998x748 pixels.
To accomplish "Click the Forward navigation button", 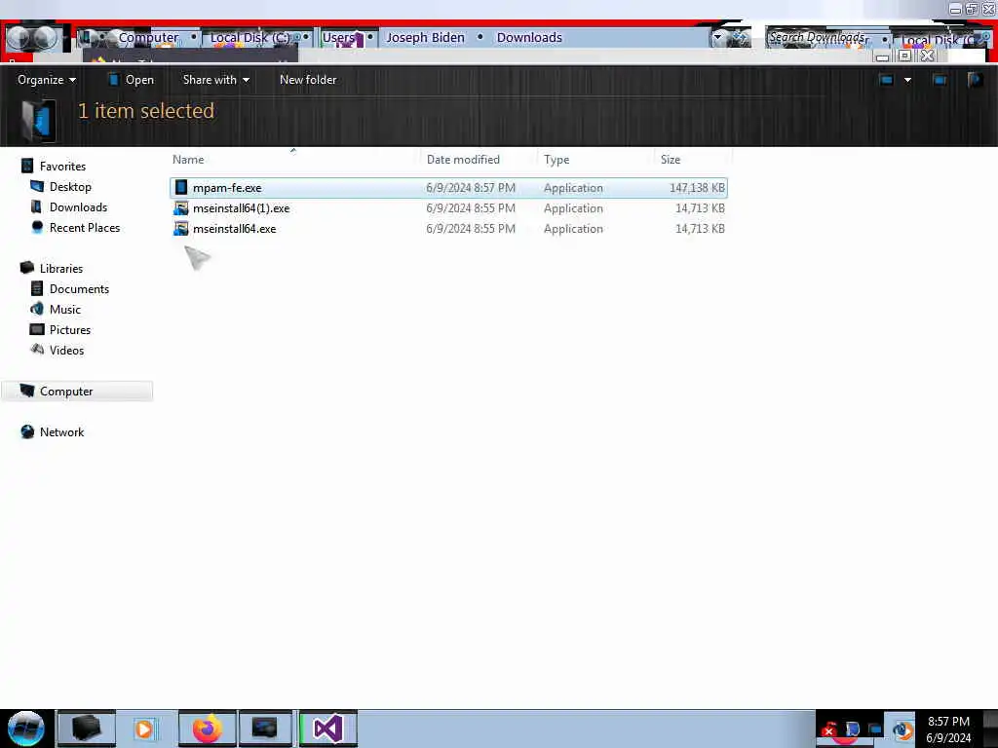I will point(43,38).
